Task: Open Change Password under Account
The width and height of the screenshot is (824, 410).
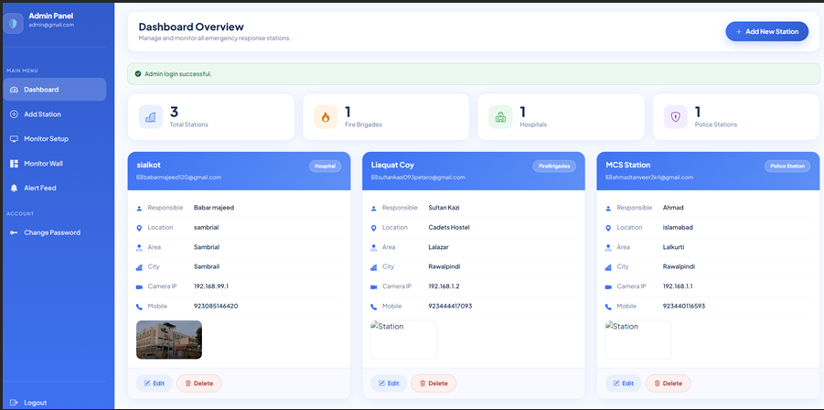Action: pos(52,232)
